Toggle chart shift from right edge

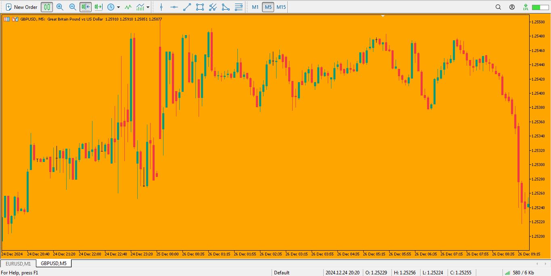tap(98, 7)
